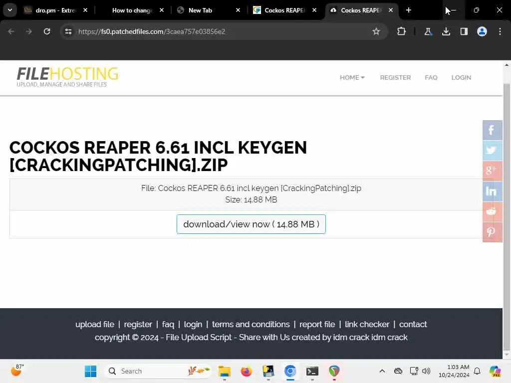The image size is (511, 383).
Task: Click FILEHOSTING site logo
Action: (67, 77)
